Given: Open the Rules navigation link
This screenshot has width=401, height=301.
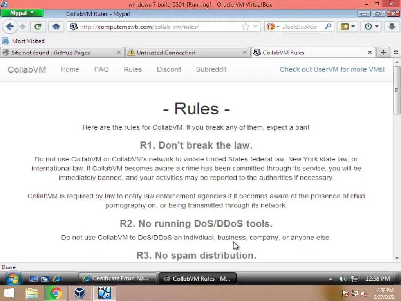Looking at the screenshot, I should [x=133, y=69].
